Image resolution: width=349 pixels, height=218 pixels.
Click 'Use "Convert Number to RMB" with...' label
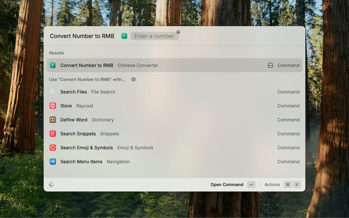[87, 80]
